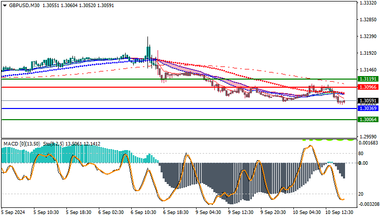Screen dimensions: 380x218
Task: Select the GBPUSD,M30 symbol label
Action: pyautogui.click(x=24, y=6)
